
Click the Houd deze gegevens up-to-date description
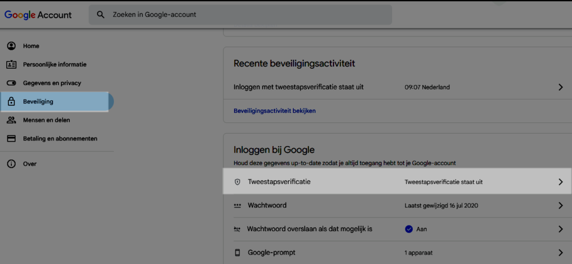[345, 163]
